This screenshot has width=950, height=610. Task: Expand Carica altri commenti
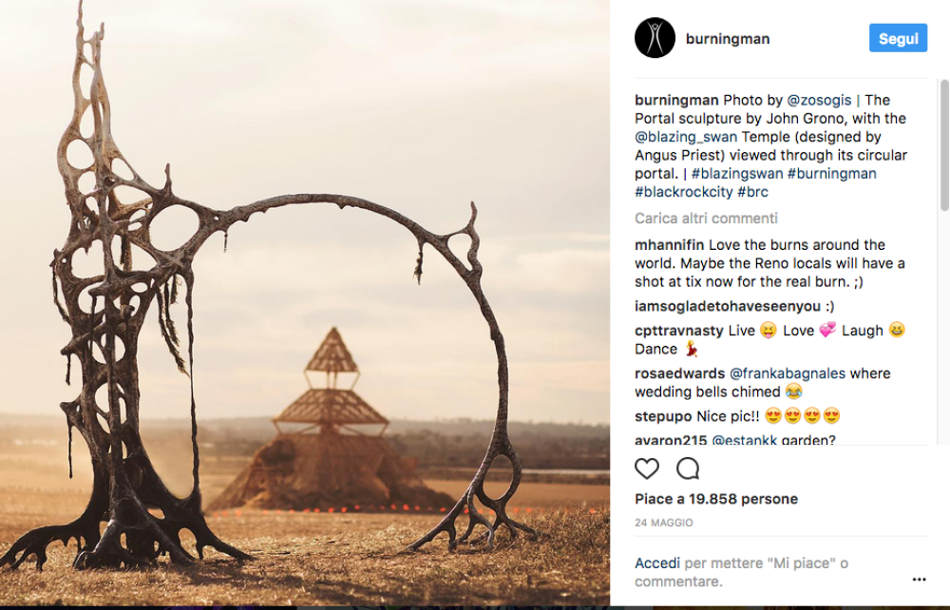(706, 219)
